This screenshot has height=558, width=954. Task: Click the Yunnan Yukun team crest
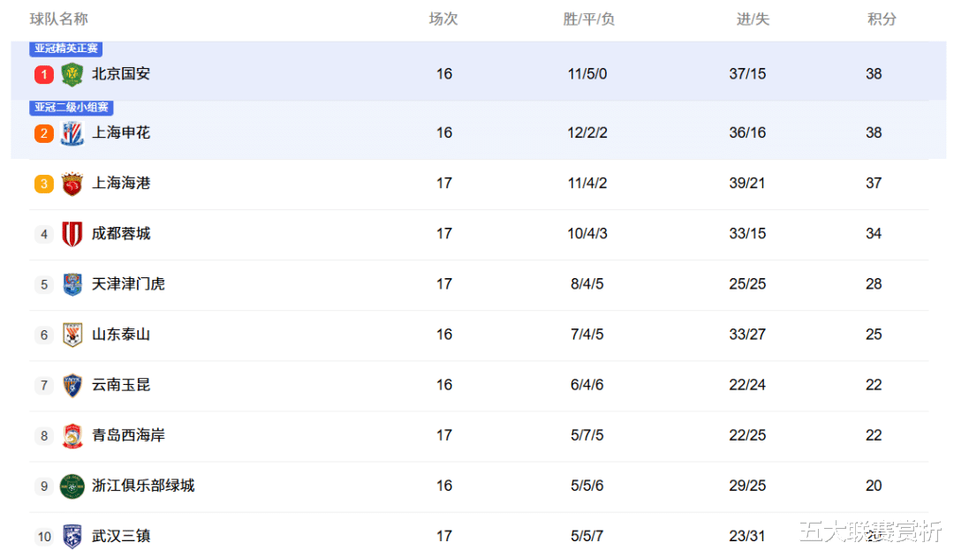pos(72,385)
